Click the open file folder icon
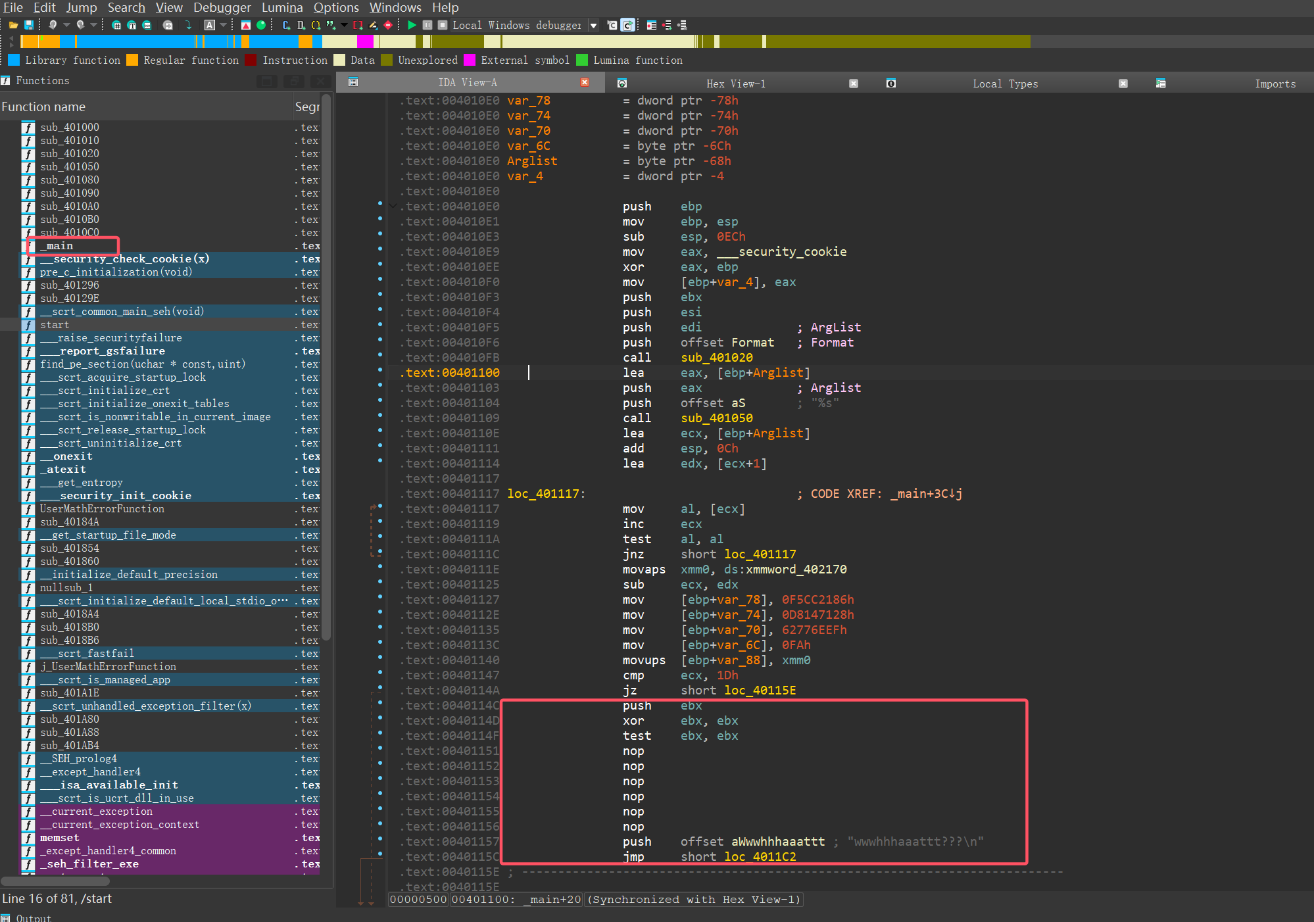This screenshot has width=1314, height=922. coord(13,25)
